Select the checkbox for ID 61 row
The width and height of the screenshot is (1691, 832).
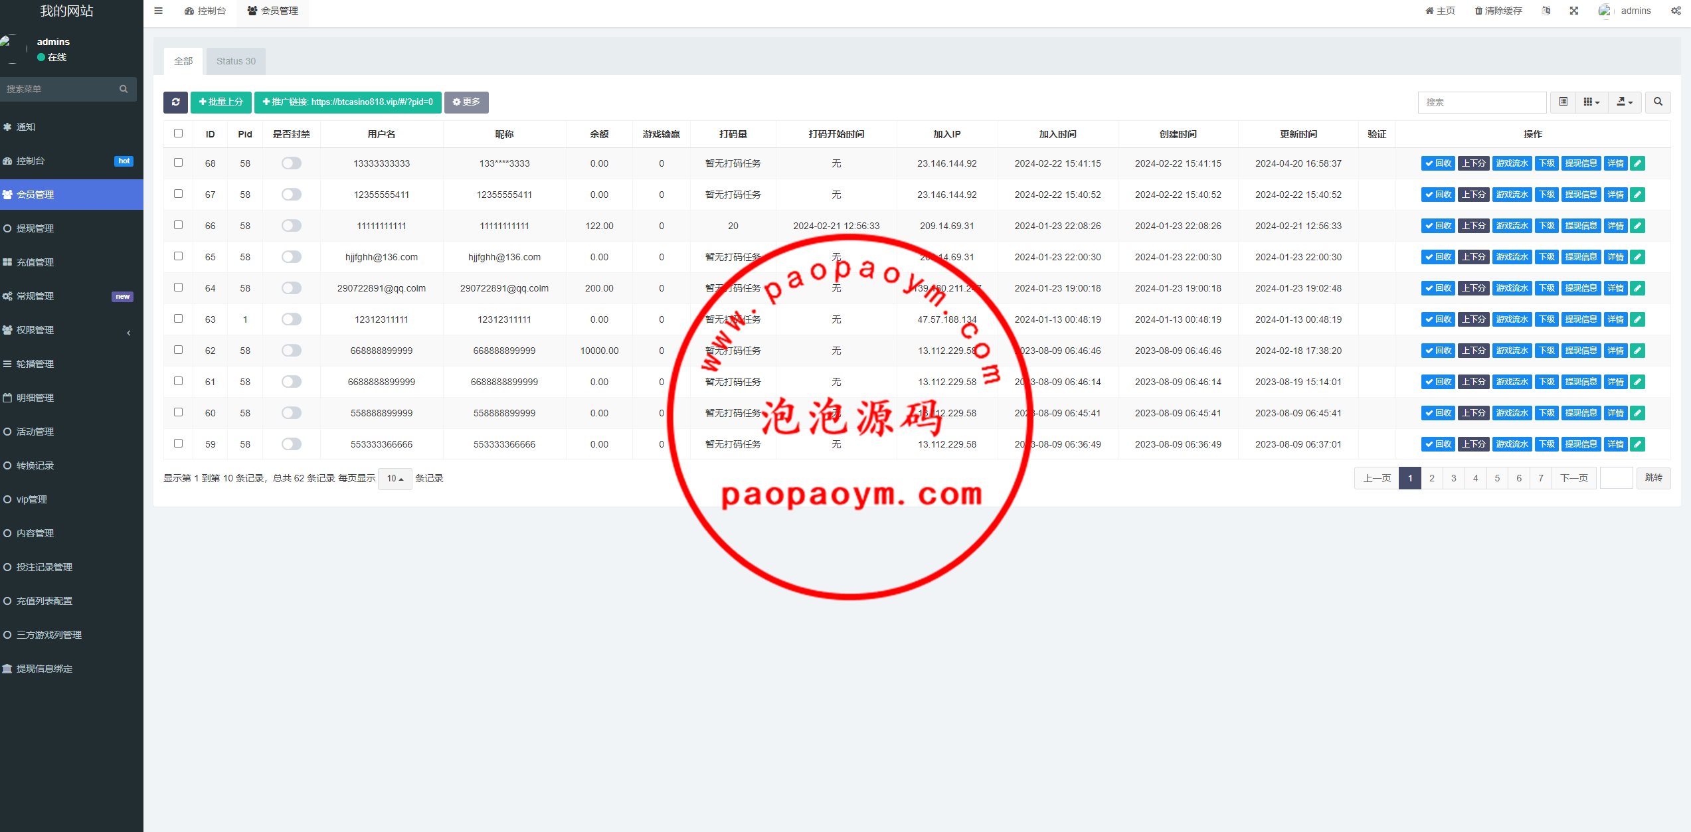178,381
